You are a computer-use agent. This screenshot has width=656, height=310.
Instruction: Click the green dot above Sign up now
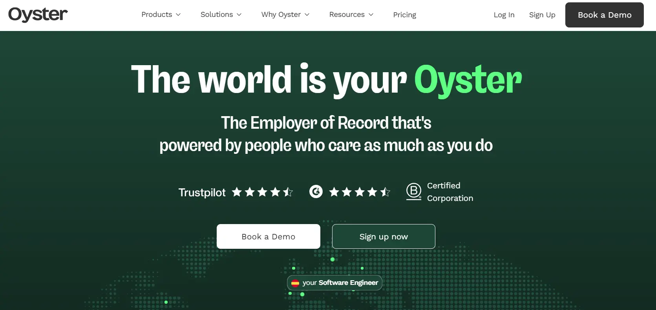(x=333, y=259)
